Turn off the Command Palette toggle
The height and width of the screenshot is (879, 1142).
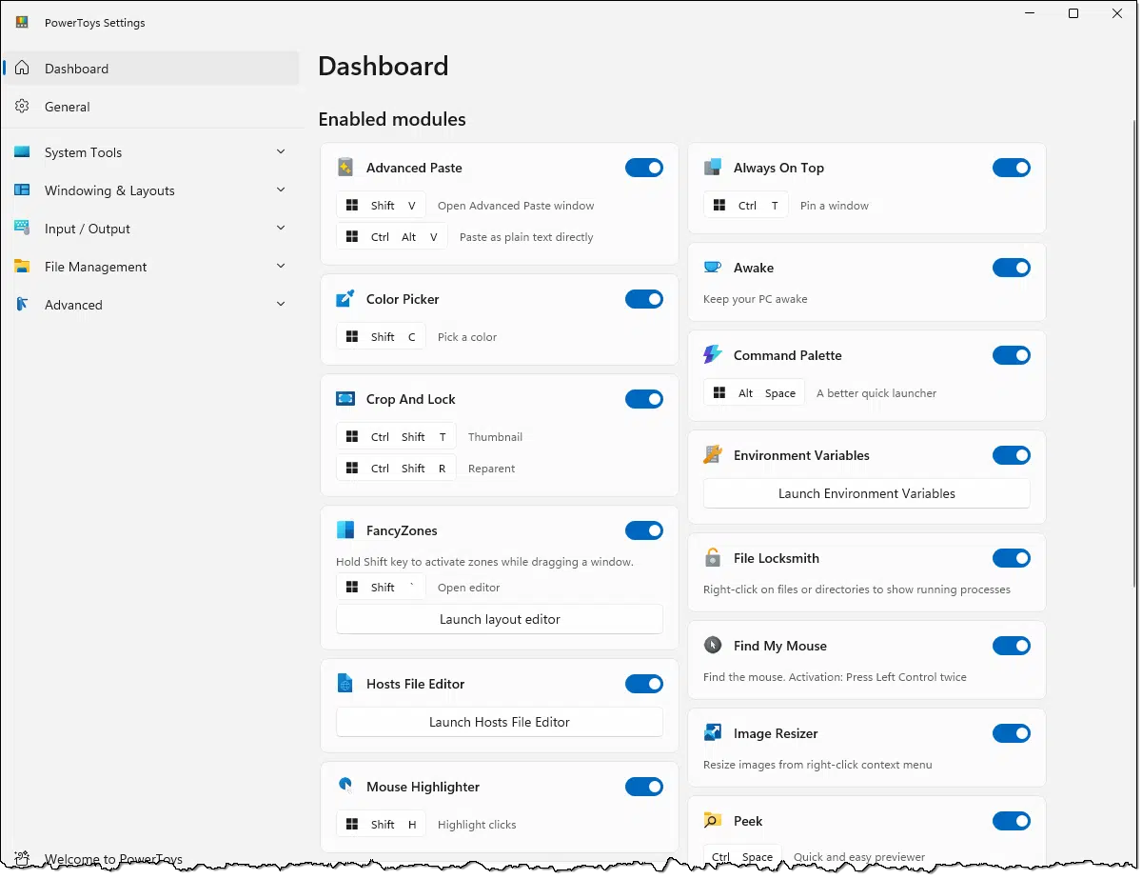tap(1012, 355)
